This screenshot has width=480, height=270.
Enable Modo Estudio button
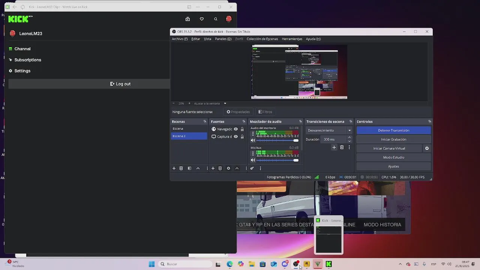pos(393,157)
